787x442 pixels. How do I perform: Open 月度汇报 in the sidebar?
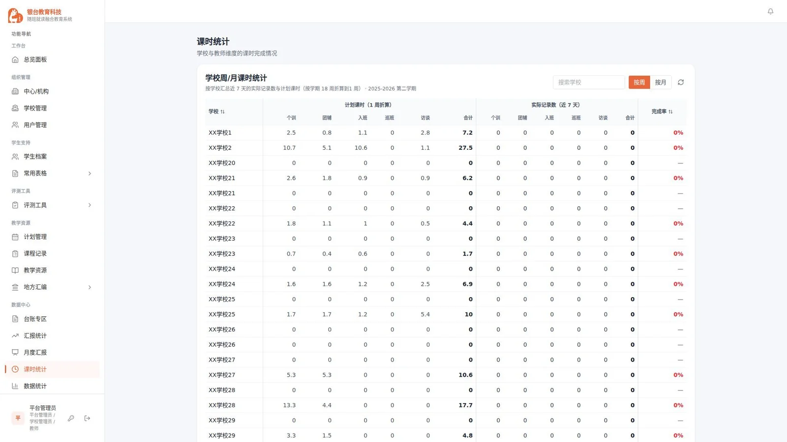(52, 353)
